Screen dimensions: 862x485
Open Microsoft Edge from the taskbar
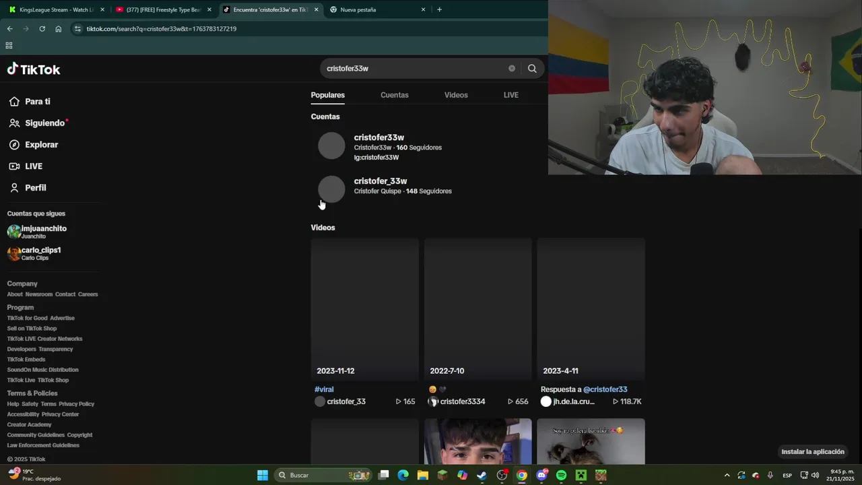[x=403, y=475]
